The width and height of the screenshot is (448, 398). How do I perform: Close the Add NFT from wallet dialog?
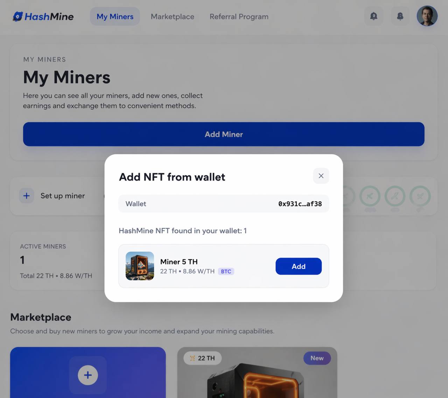(x=321, y=176)
